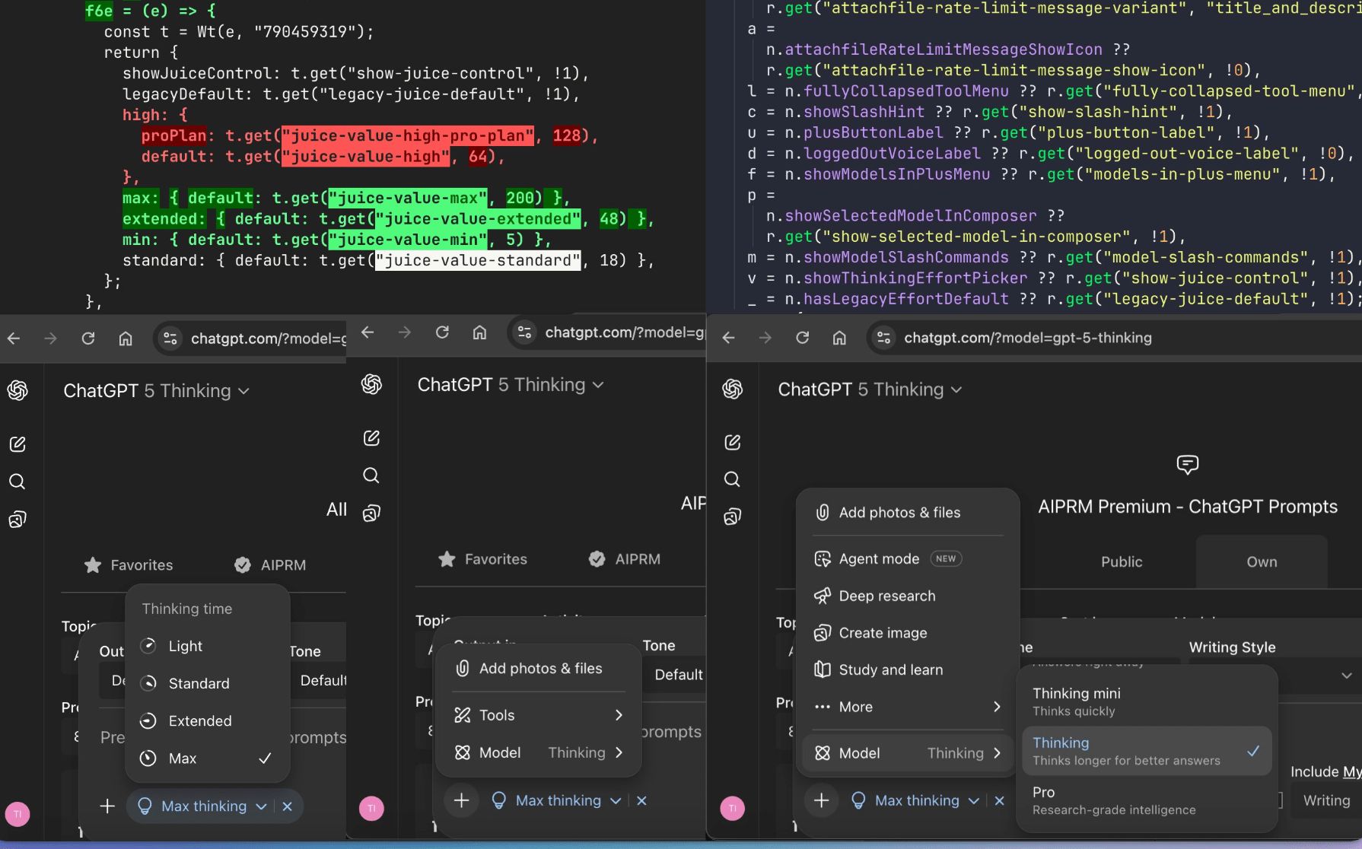Start new chat in left window sidebar

(18, 444)
